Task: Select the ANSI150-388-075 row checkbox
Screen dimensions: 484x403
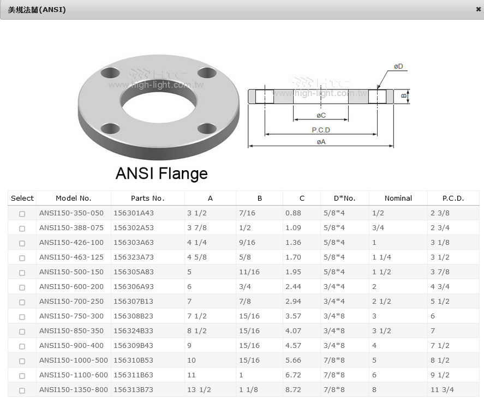Action: coord(22,228)
